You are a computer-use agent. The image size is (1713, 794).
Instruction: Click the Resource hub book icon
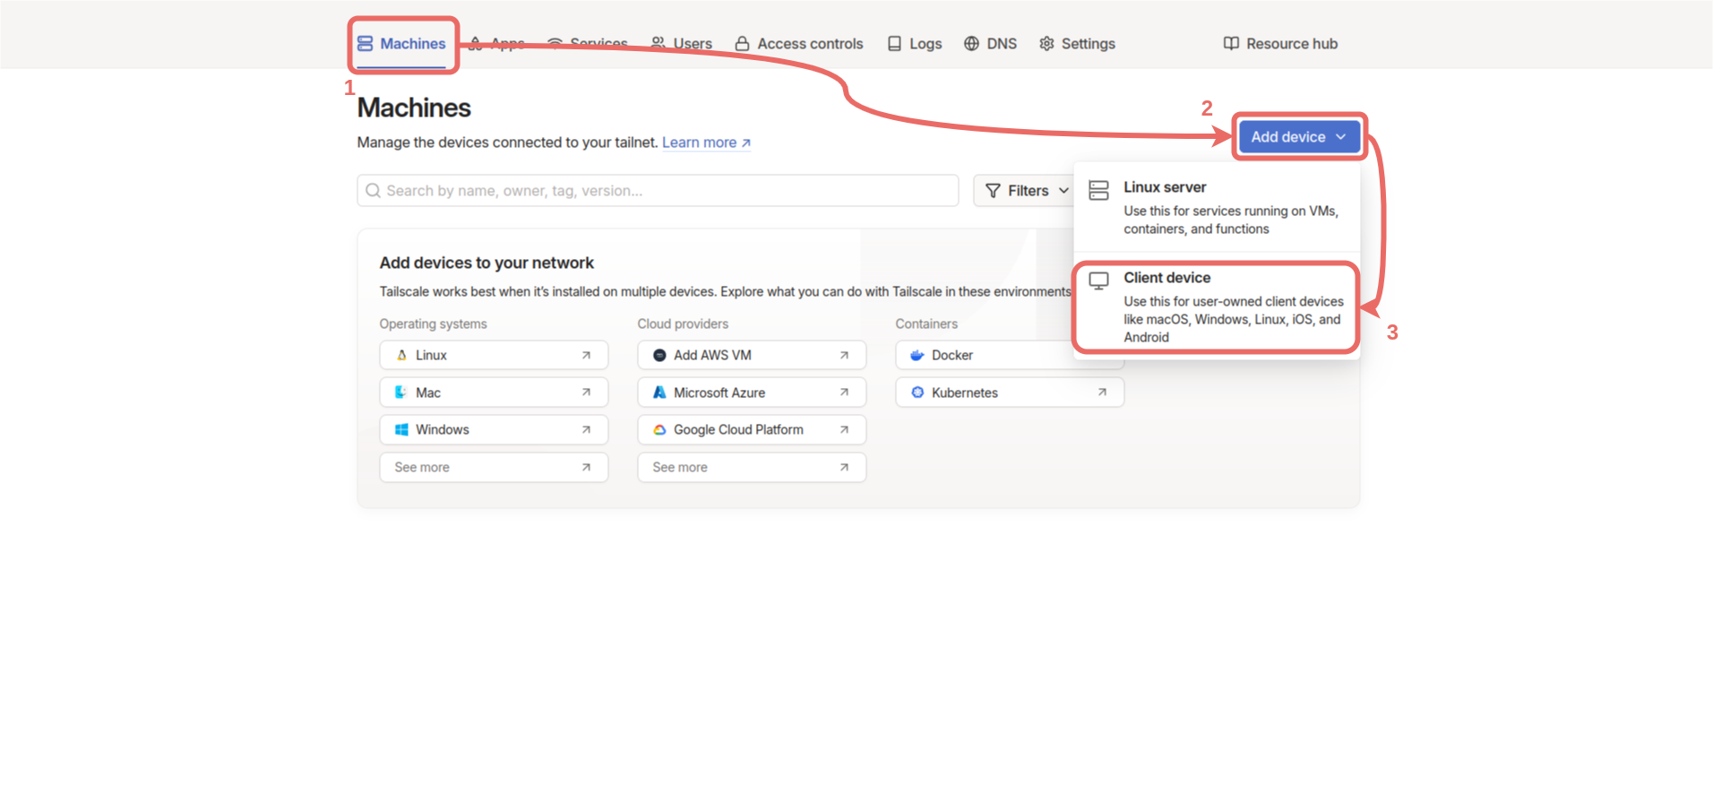pos(1232,44)
